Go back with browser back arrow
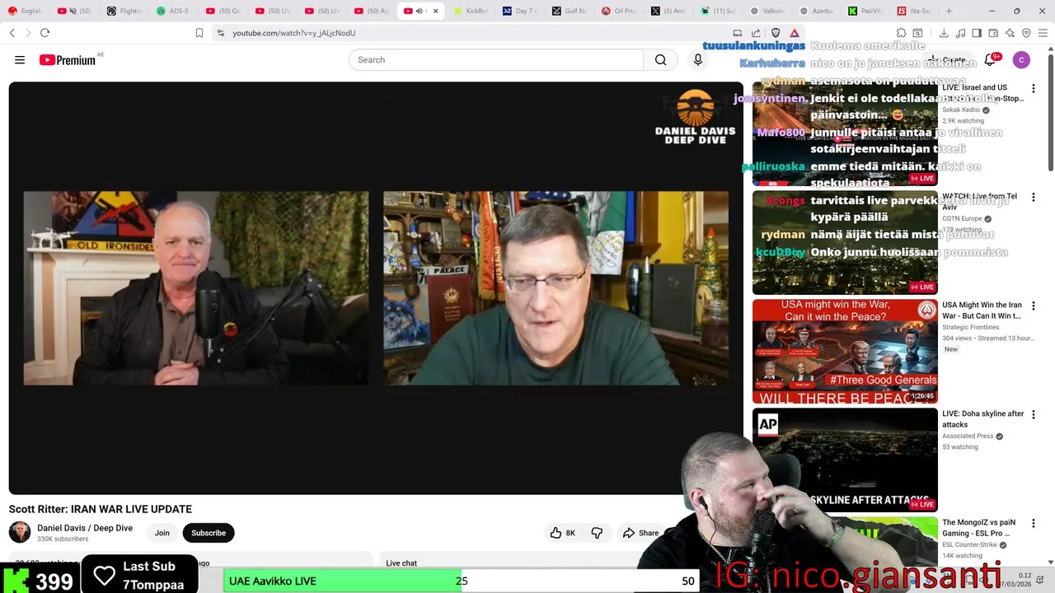This screenshot has height=593, width=1055. point(12,33)
